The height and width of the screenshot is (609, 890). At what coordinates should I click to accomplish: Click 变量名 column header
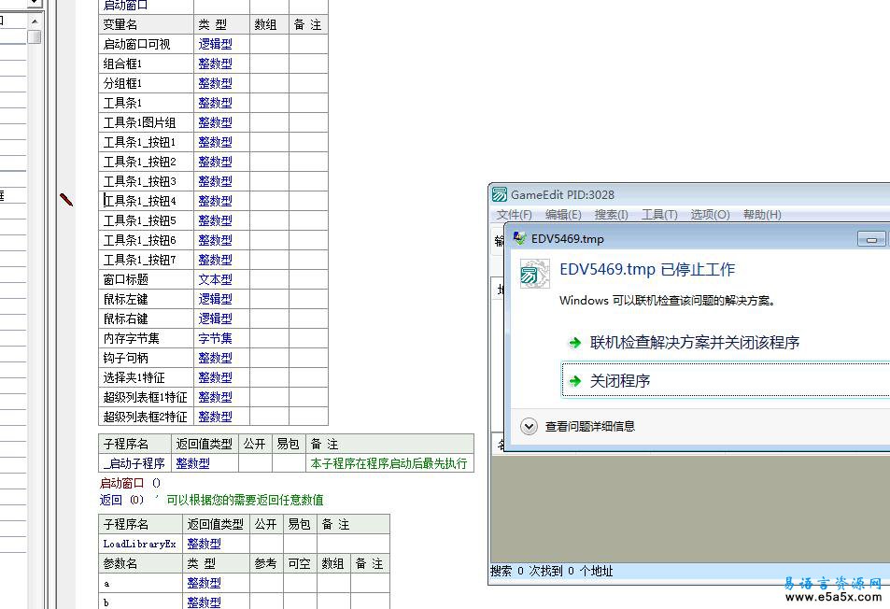pyautogui.click(x=120, y=24)
